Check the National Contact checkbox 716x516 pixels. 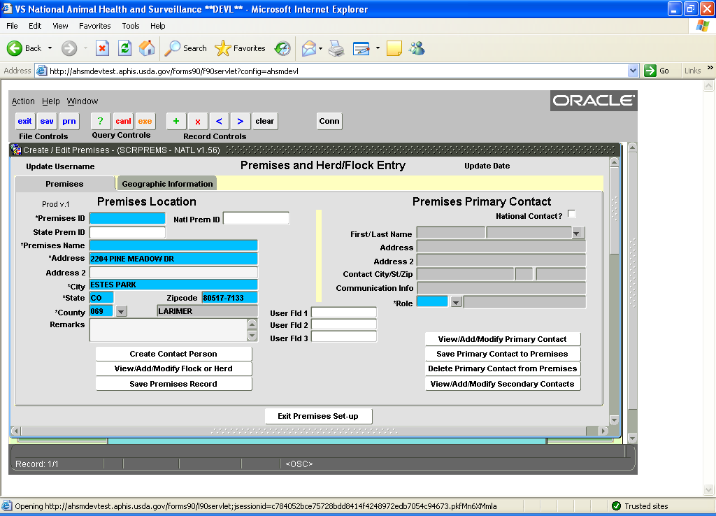[x=572, y=214]
